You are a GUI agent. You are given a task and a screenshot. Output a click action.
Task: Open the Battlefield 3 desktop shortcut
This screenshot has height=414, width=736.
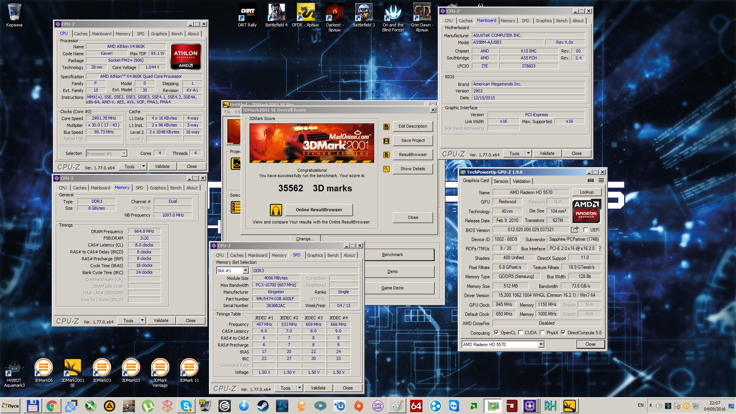364,15
